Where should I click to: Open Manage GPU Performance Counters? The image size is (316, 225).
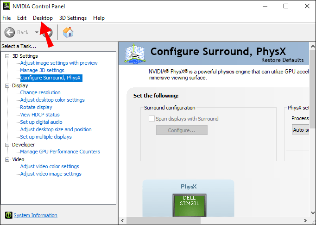click(60, 152)
